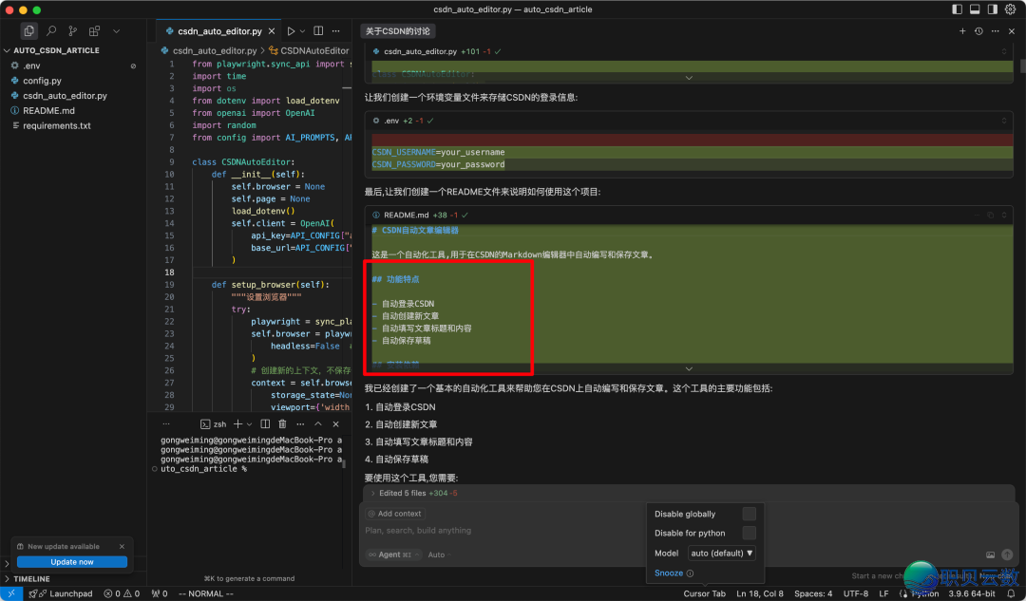Click the Update now button
This screenshot has height=601, width=1026.
71,562
